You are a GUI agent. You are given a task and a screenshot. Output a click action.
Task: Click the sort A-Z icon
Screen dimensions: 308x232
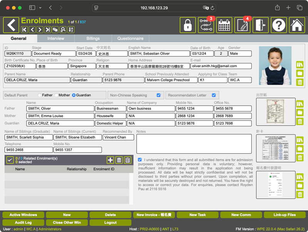tap(71, 30)
